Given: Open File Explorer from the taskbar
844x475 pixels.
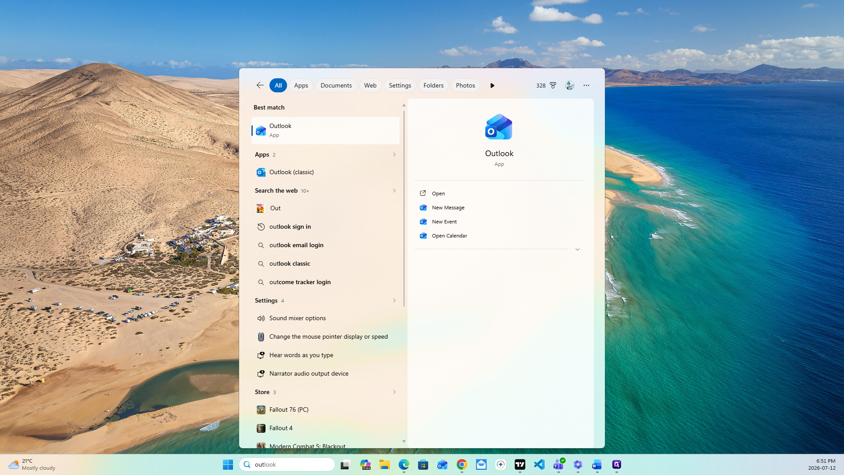Looking at the screenshot, I should (x=385, y=464).
